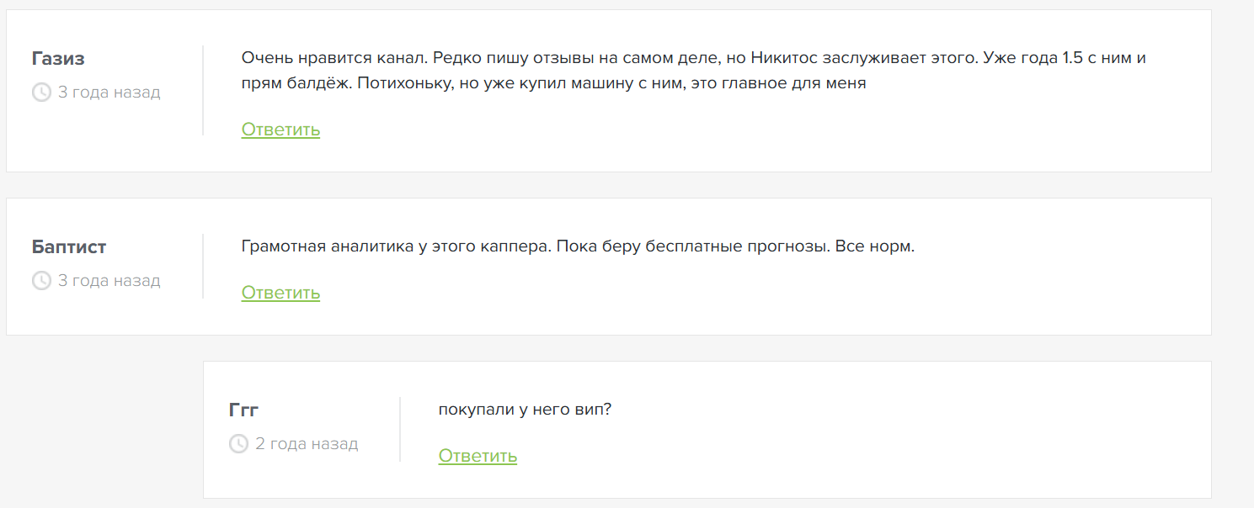
Task: Click the 'покупали у него вип?' comment text
Action: point(525,410)
